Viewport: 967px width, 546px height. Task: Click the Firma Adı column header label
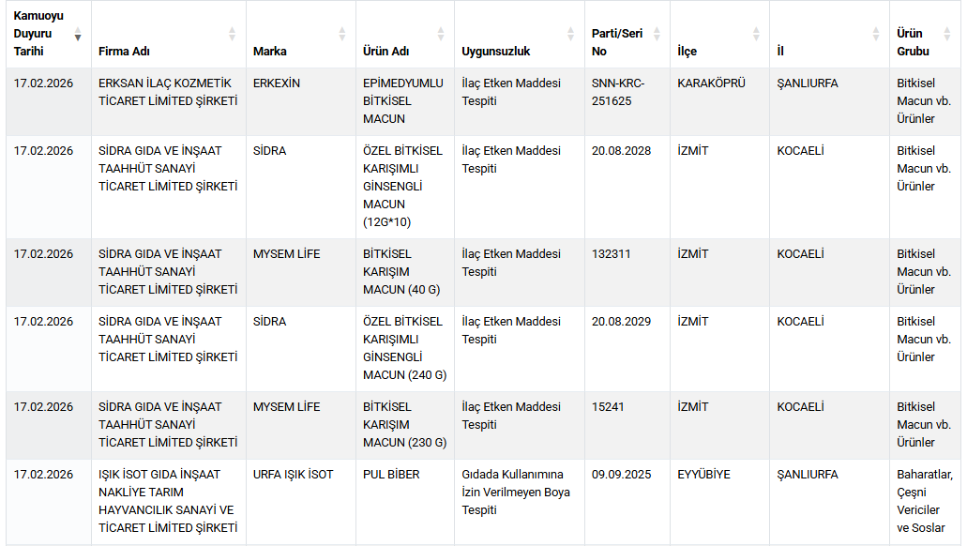click(124, 52)
